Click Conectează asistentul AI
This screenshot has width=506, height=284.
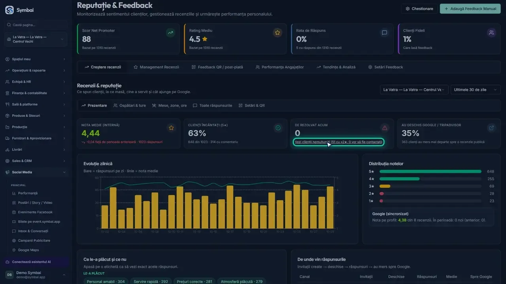tap(36, 262)
